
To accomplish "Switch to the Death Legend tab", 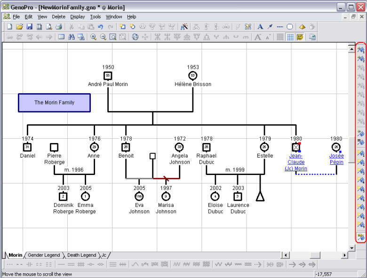I will click(x=81, y=255).
